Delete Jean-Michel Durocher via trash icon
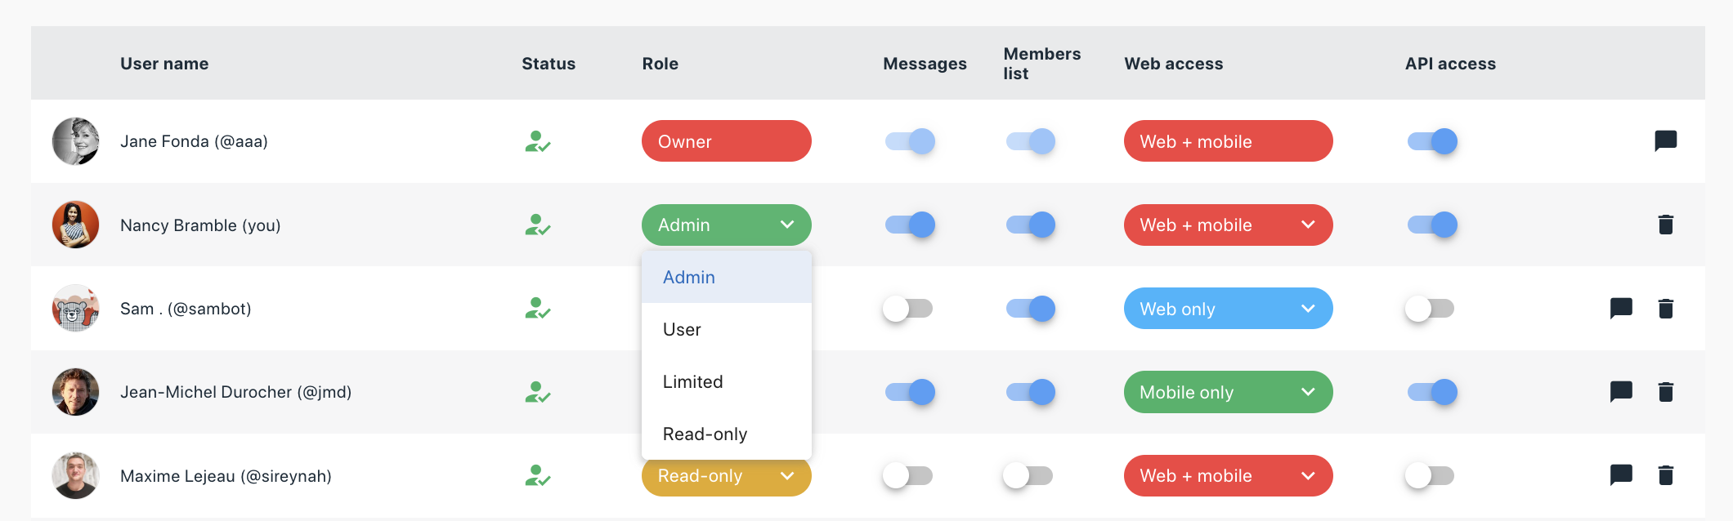 coord(1665,392)
